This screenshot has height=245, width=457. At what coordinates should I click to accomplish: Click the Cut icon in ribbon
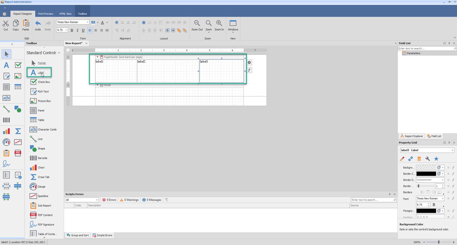point(6,23)
